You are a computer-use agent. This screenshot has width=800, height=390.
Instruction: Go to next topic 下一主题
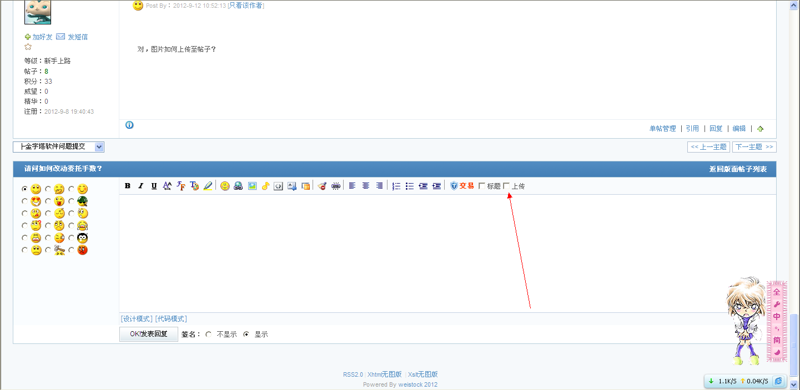[x=754, y=147]
